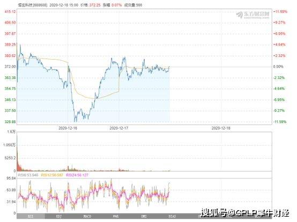The width and height of the screenshot is (297, 222).
Task: Click the 2020-12-18 date marker
Action: point(221,128)
